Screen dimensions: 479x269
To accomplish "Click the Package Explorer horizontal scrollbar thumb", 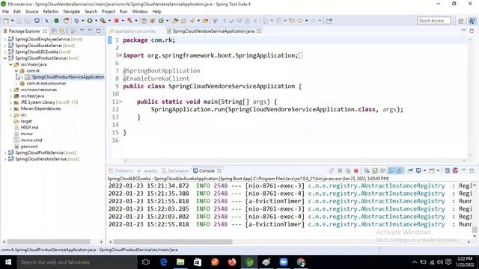I will pos(48,242).
